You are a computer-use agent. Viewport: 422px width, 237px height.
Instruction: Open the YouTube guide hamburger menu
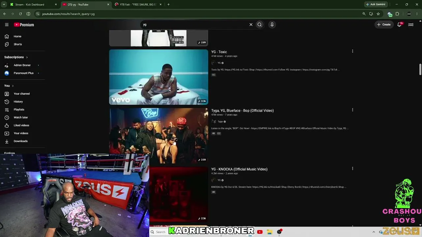tap(7, 25)
